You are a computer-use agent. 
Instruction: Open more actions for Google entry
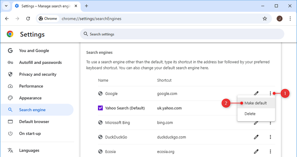(x=270, y=93)
